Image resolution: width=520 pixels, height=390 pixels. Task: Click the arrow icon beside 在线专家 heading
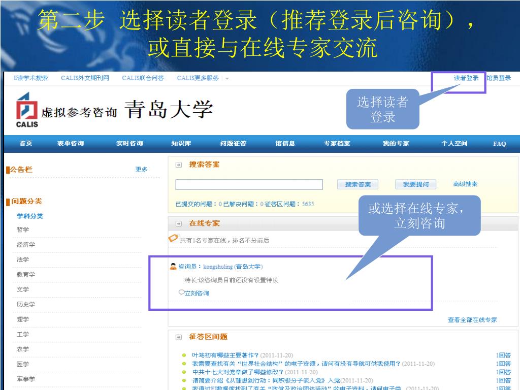click(x=179, y=223)
